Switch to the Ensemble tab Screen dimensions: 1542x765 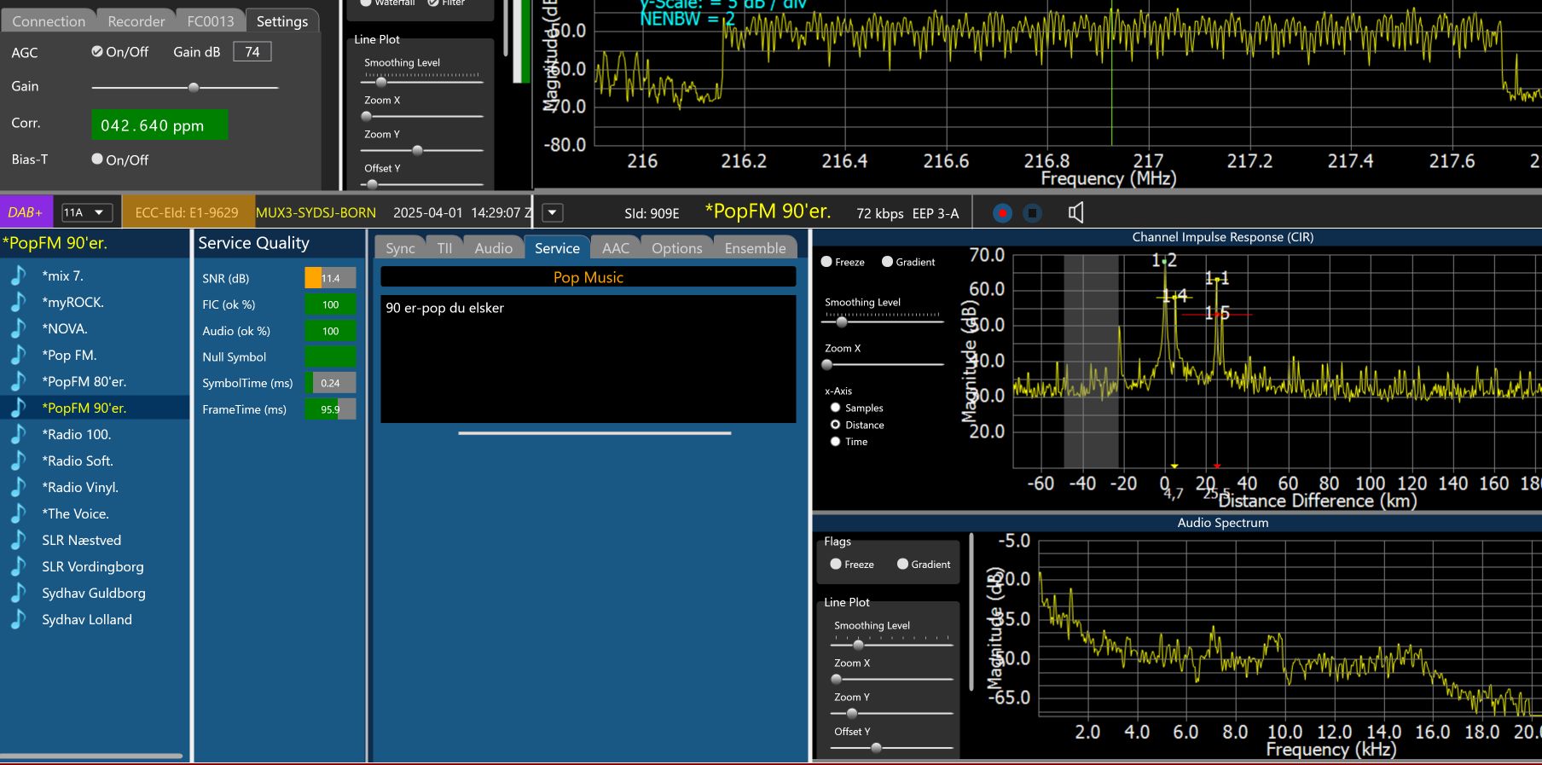point(755,248)
